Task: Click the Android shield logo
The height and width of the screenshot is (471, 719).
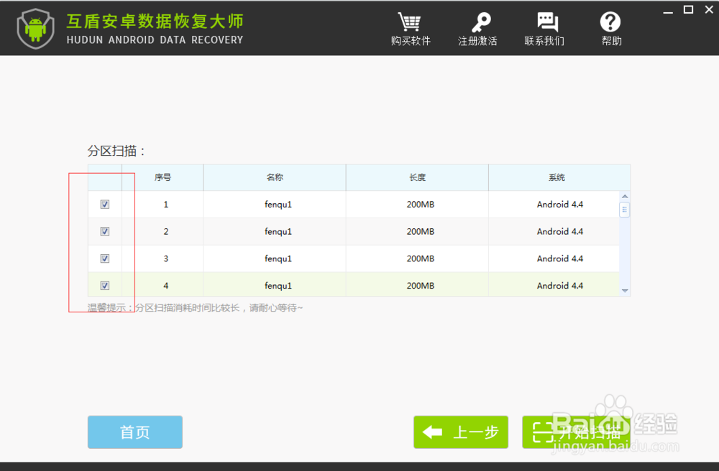Action: (x=36, y=29)
